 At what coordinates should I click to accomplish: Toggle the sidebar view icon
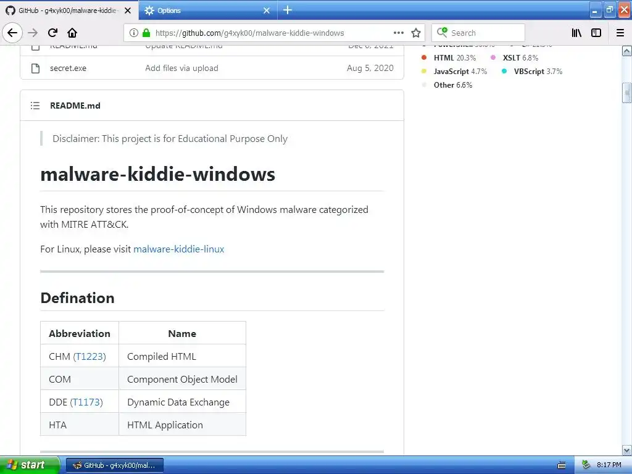tap(596, 33)
